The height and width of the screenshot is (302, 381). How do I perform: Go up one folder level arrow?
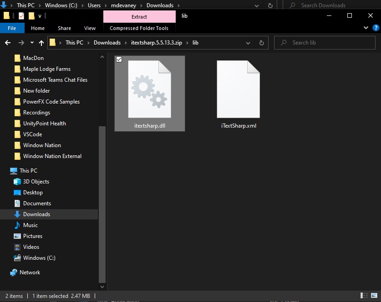(x=41, y=43)
